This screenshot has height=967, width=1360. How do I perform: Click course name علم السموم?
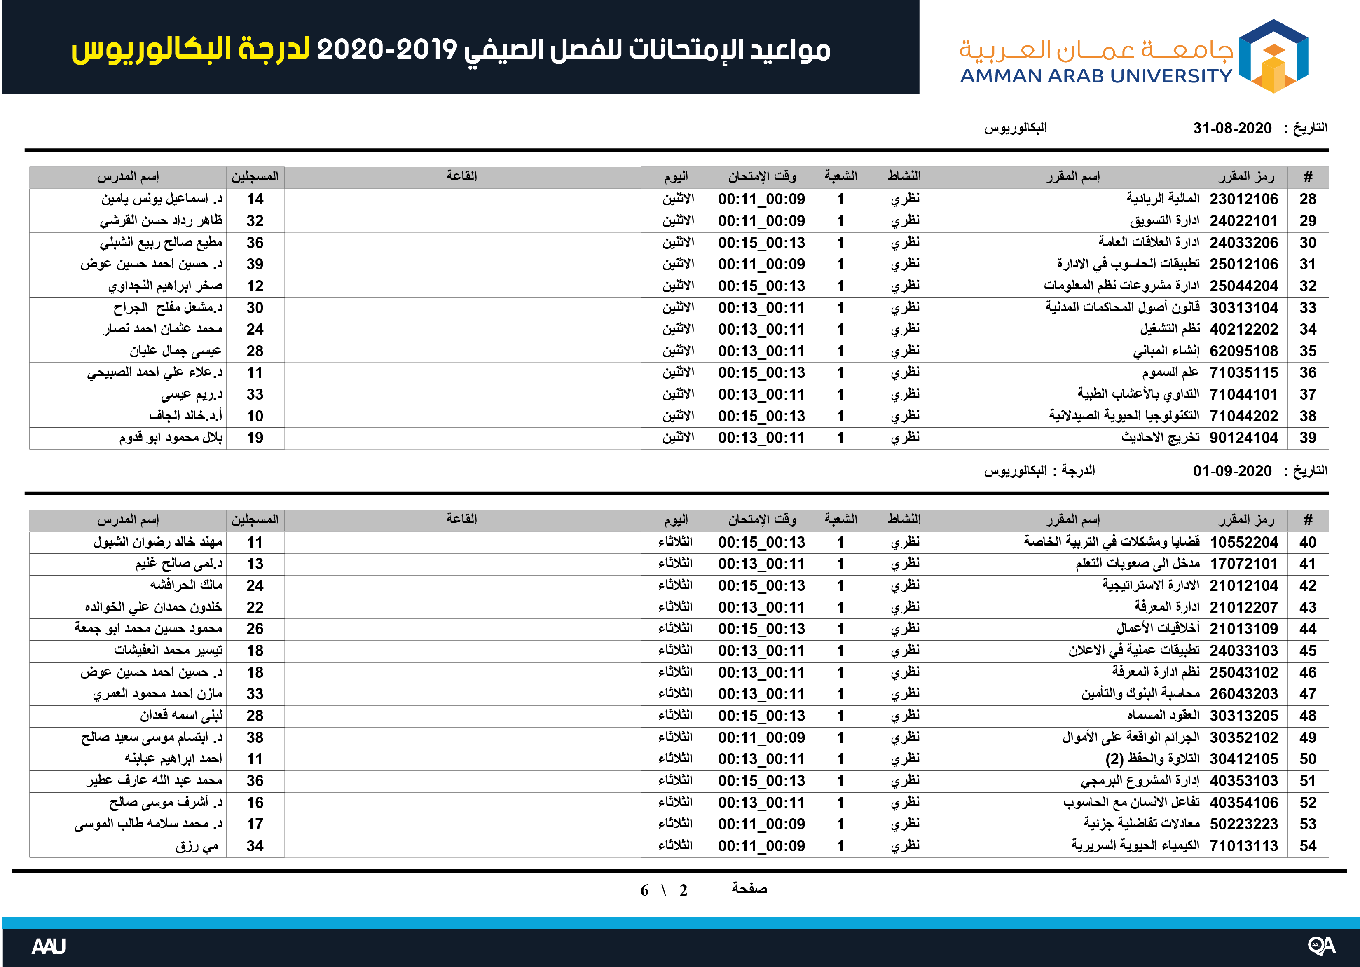[x=1170, y=373]
